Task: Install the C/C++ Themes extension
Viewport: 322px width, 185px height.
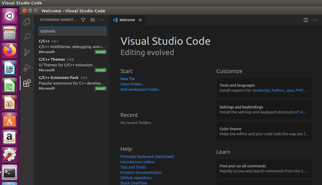Action: (101, 70)
